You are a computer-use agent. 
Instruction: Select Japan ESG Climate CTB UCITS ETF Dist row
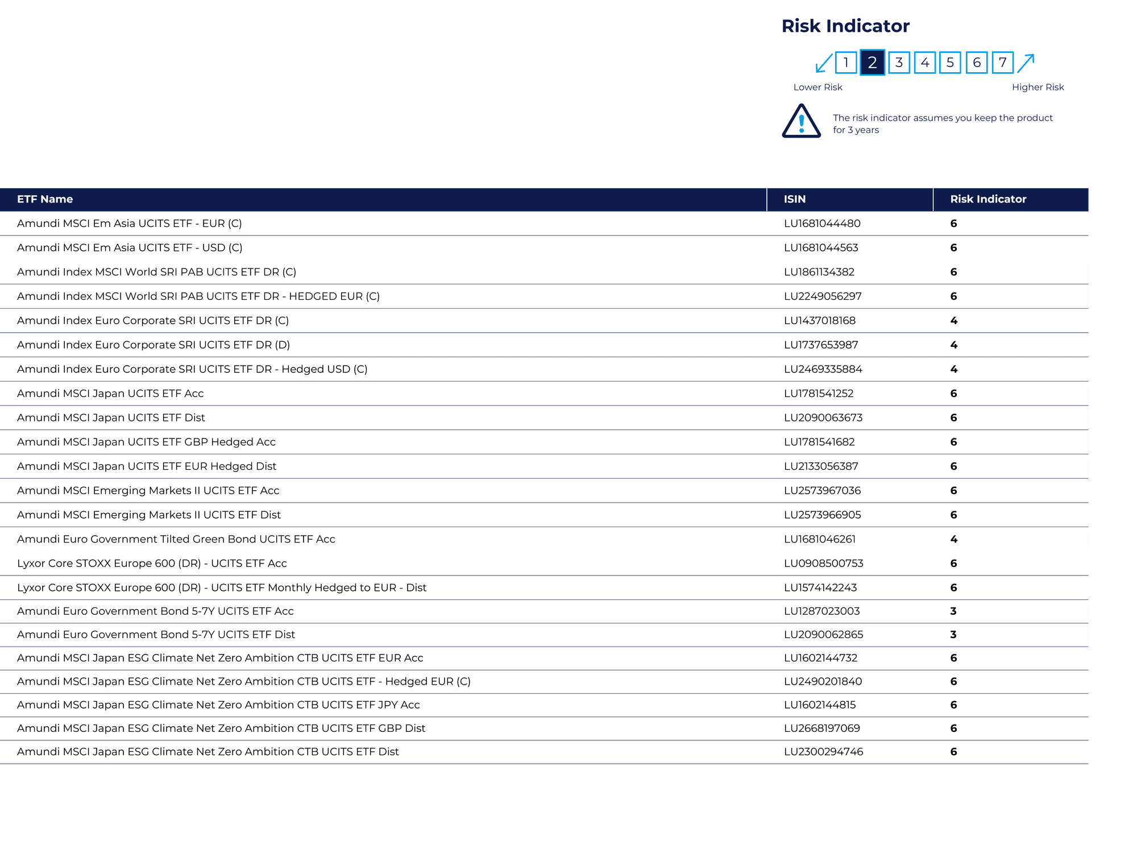point(544,752)
